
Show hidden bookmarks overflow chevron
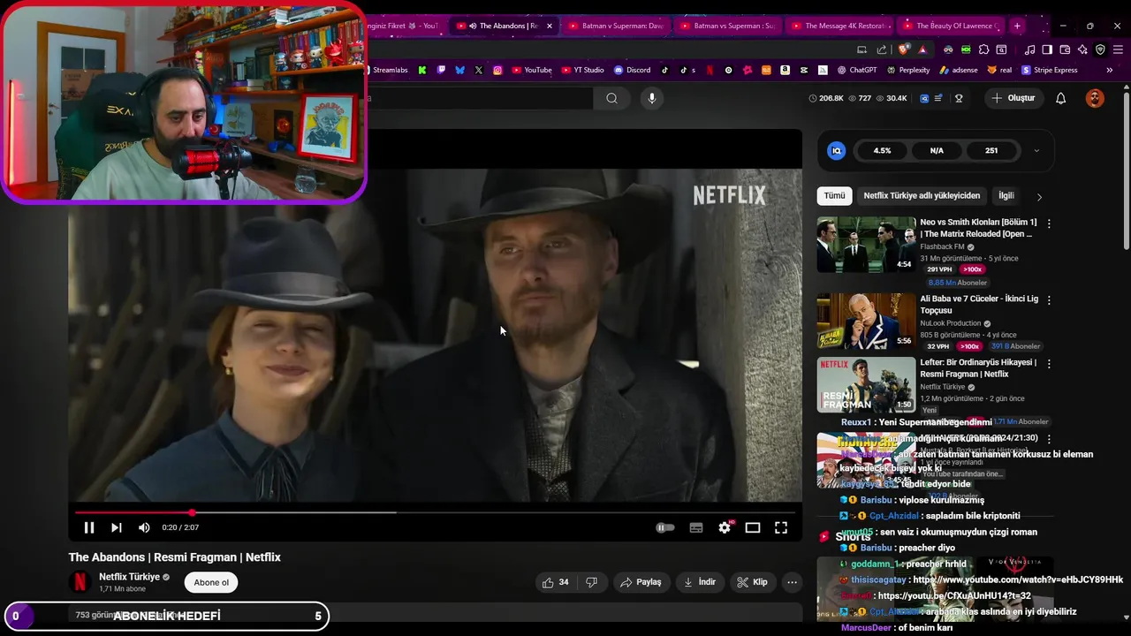point(1110,70)
